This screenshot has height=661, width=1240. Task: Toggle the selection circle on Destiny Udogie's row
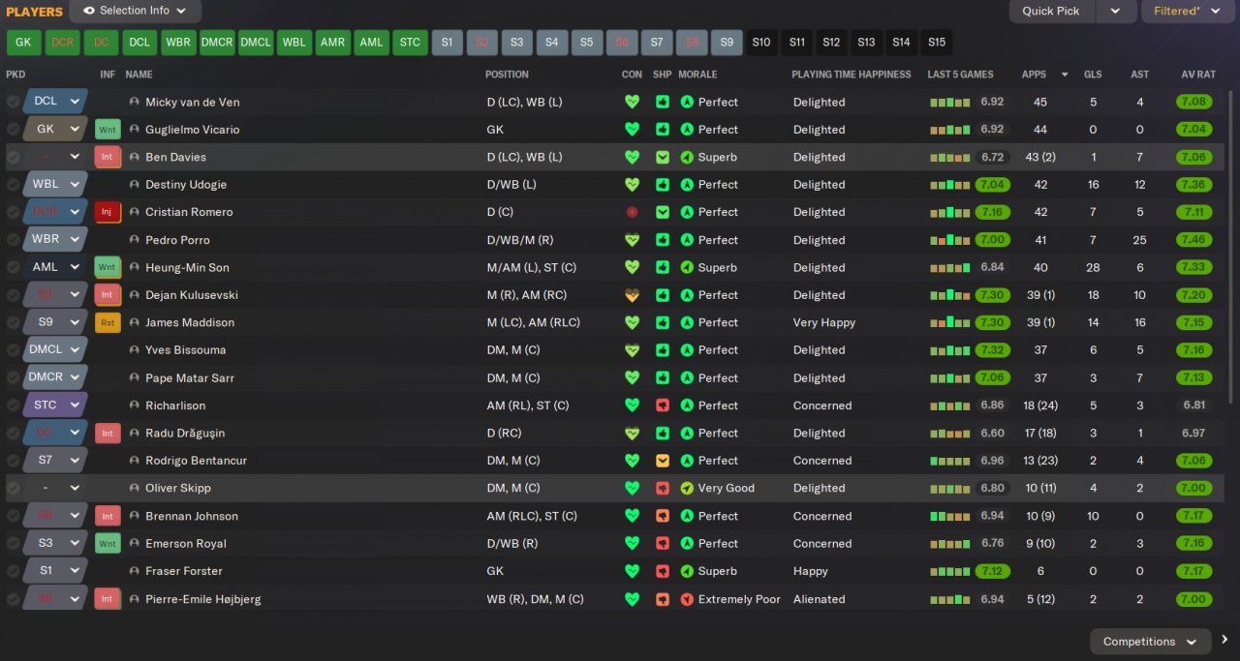(13, 185)
